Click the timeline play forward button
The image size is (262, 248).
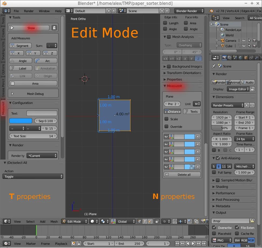[x=193, y=243]
